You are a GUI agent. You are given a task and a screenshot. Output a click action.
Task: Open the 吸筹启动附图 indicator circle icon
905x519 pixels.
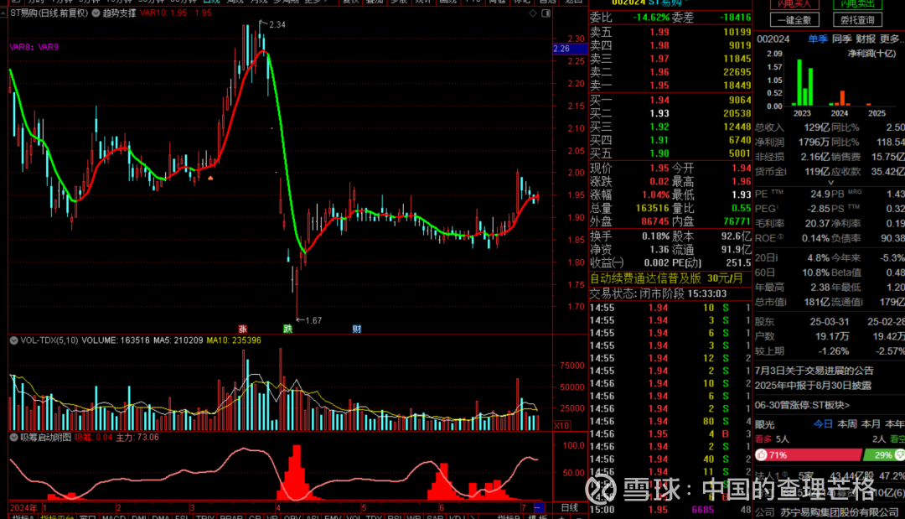pyautogui.click(x=14, y=438)
